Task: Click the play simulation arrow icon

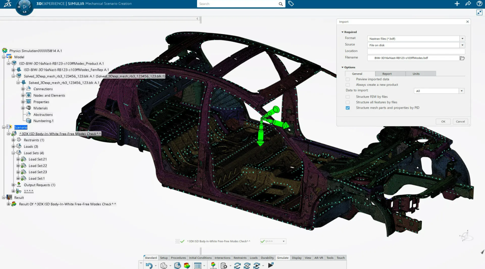Action: pyautogui.click(x=270, y=265)
